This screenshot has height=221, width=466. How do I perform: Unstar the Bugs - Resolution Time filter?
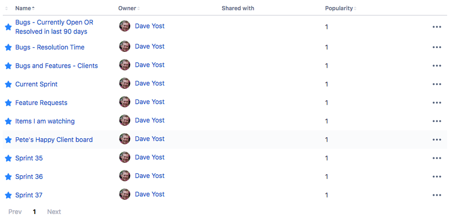pos(8,47)
